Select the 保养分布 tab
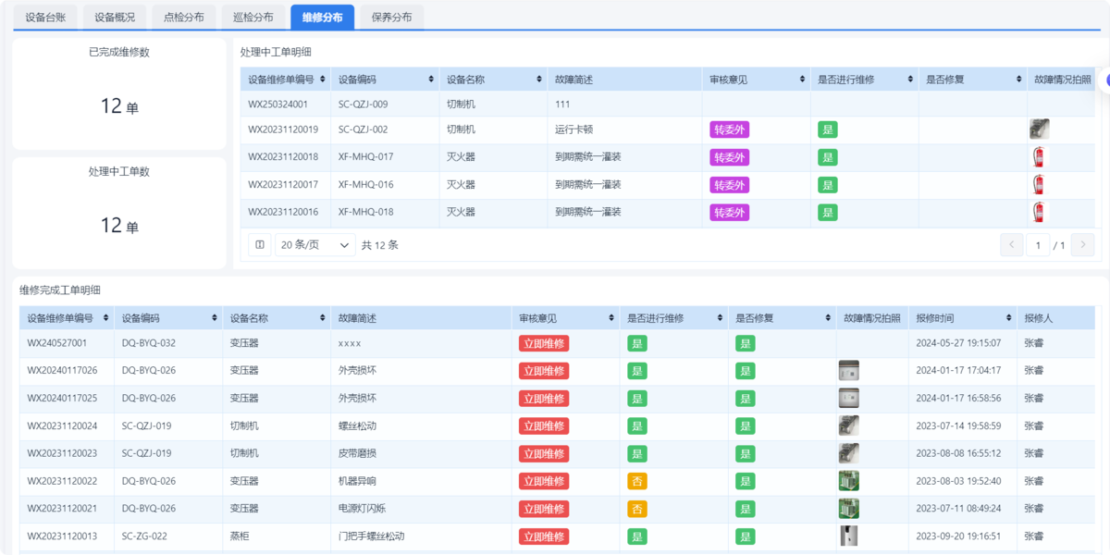The height and width of the screenshot is (555, 1110). [391, 17]
